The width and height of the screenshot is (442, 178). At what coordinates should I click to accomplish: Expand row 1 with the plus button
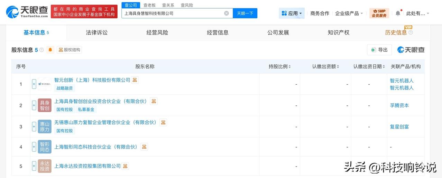coord(34,84)
